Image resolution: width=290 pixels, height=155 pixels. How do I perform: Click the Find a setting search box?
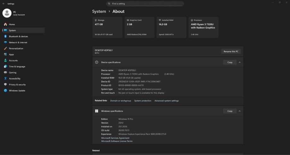(x=145, y=4)
